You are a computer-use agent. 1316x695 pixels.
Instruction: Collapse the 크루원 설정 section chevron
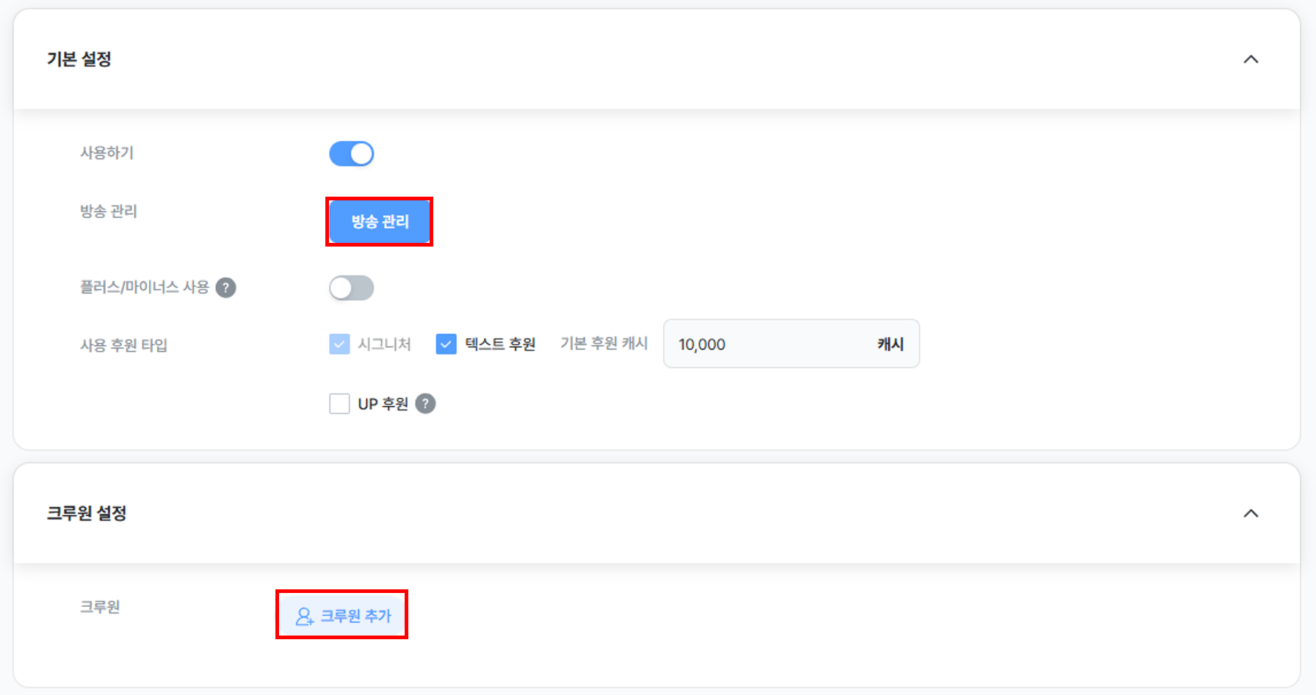(x=1252, y=514)
